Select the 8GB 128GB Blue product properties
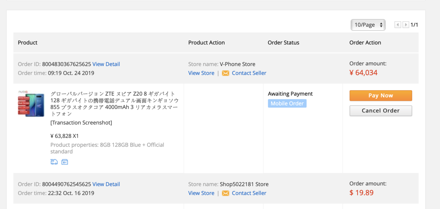The width and height of the screenshot is (440, 209). [107, 148]
